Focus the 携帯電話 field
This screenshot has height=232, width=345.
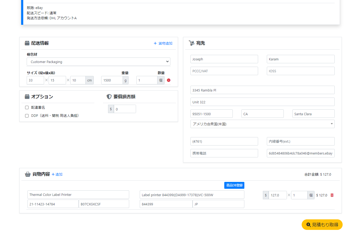[224, 153]
